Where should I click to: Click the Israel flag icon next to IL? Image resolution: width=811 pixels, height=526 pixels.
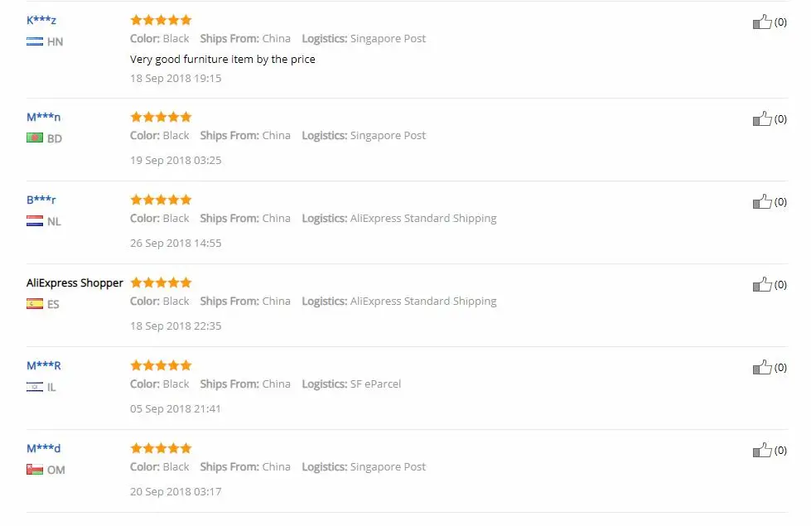coord(35,386)
